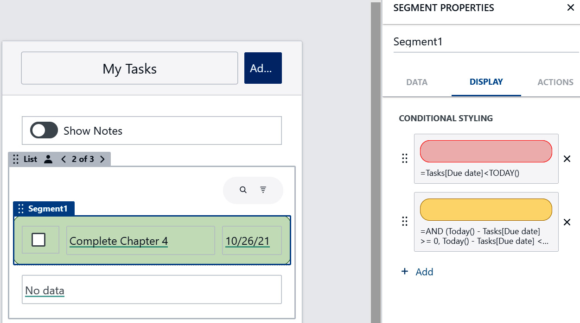Click the person icon on List tag

(x=48, y=159)
